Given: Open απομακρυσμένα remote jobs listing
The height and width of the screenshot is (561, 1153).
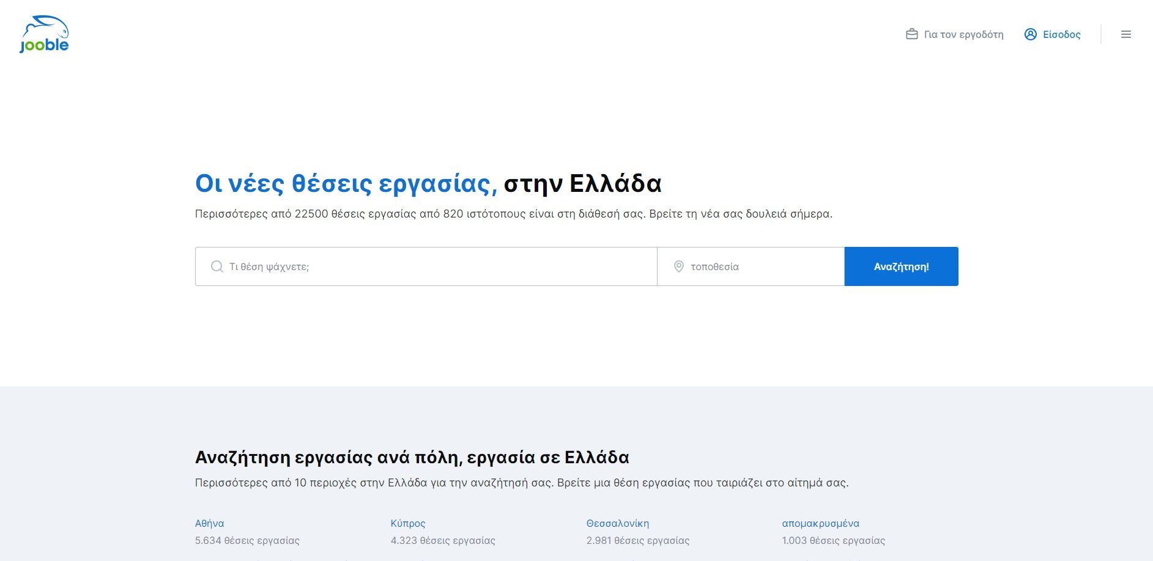Looking at the screenshot, I should [821, 523].
